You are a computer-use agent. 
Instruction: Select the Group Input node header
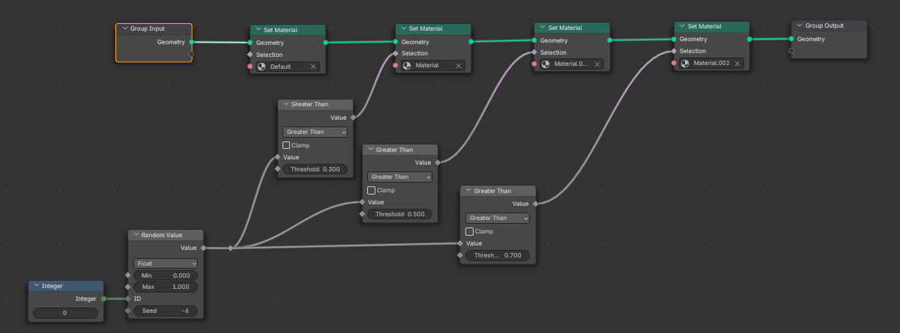154,29
